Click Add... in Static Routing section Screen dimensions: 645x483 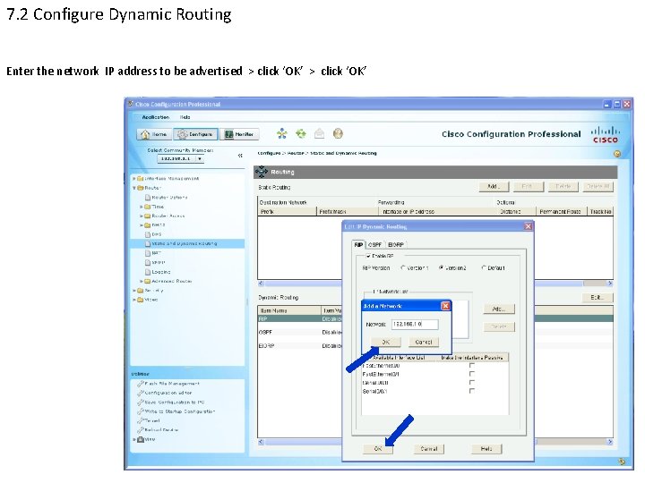(x=494, y=186)
